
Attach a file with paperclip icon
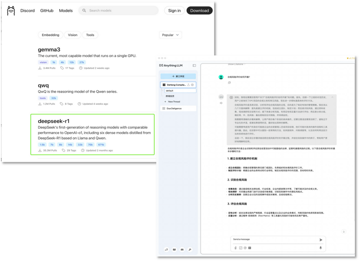pos(236,248)
